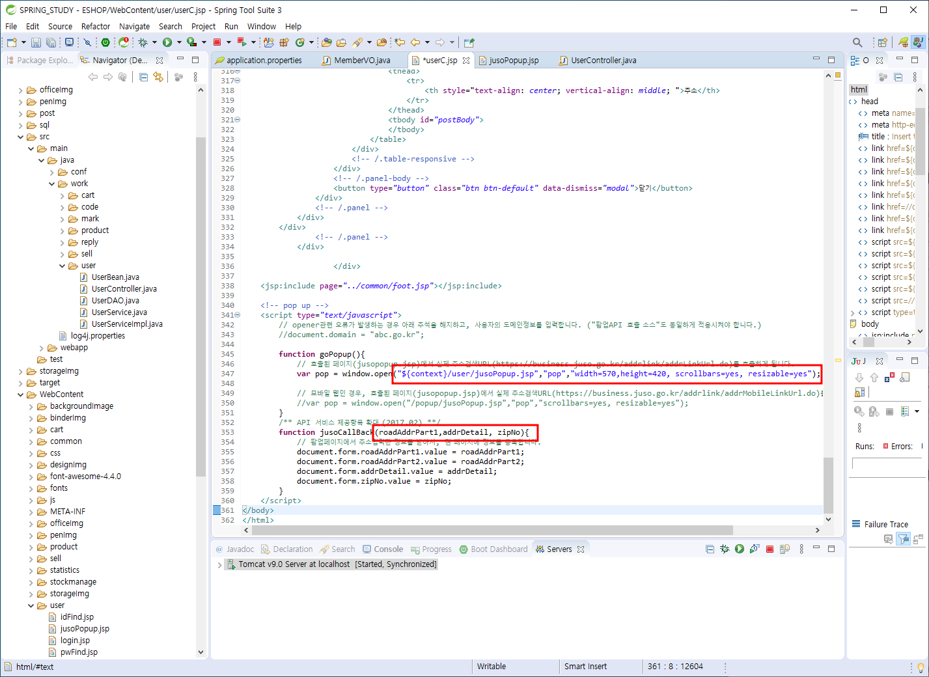The height and width of the screenshot is (677, 929).
Task: Select log4j.properties in Navigator
Action: click(92, 336)
